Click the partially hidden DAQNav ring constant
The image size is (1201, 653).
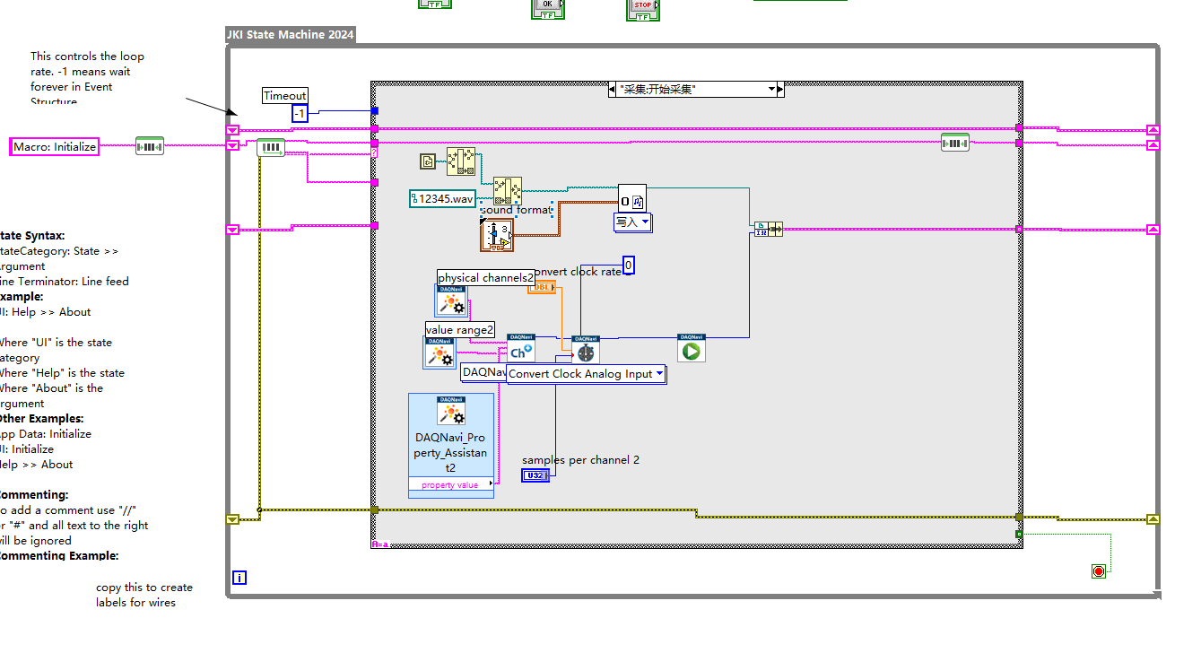pyautogui.click(x=483, y=371)
